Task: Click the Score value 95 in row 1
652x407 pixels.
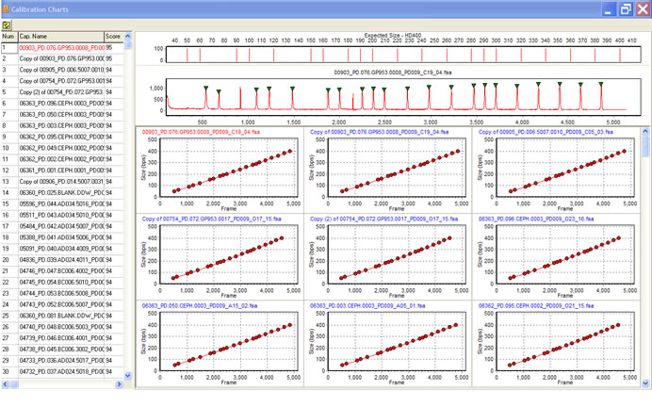Action: coord(108,48)
